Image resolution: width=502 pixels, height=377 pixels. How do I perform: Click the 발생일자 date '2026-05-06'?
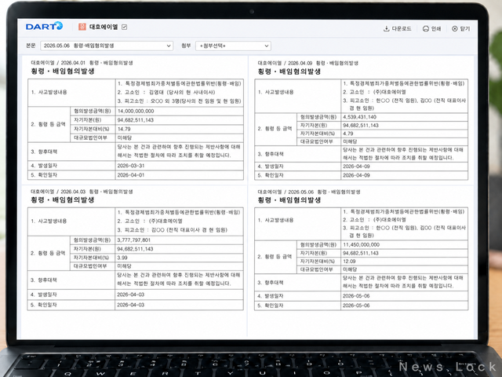[x=356, y=296]
